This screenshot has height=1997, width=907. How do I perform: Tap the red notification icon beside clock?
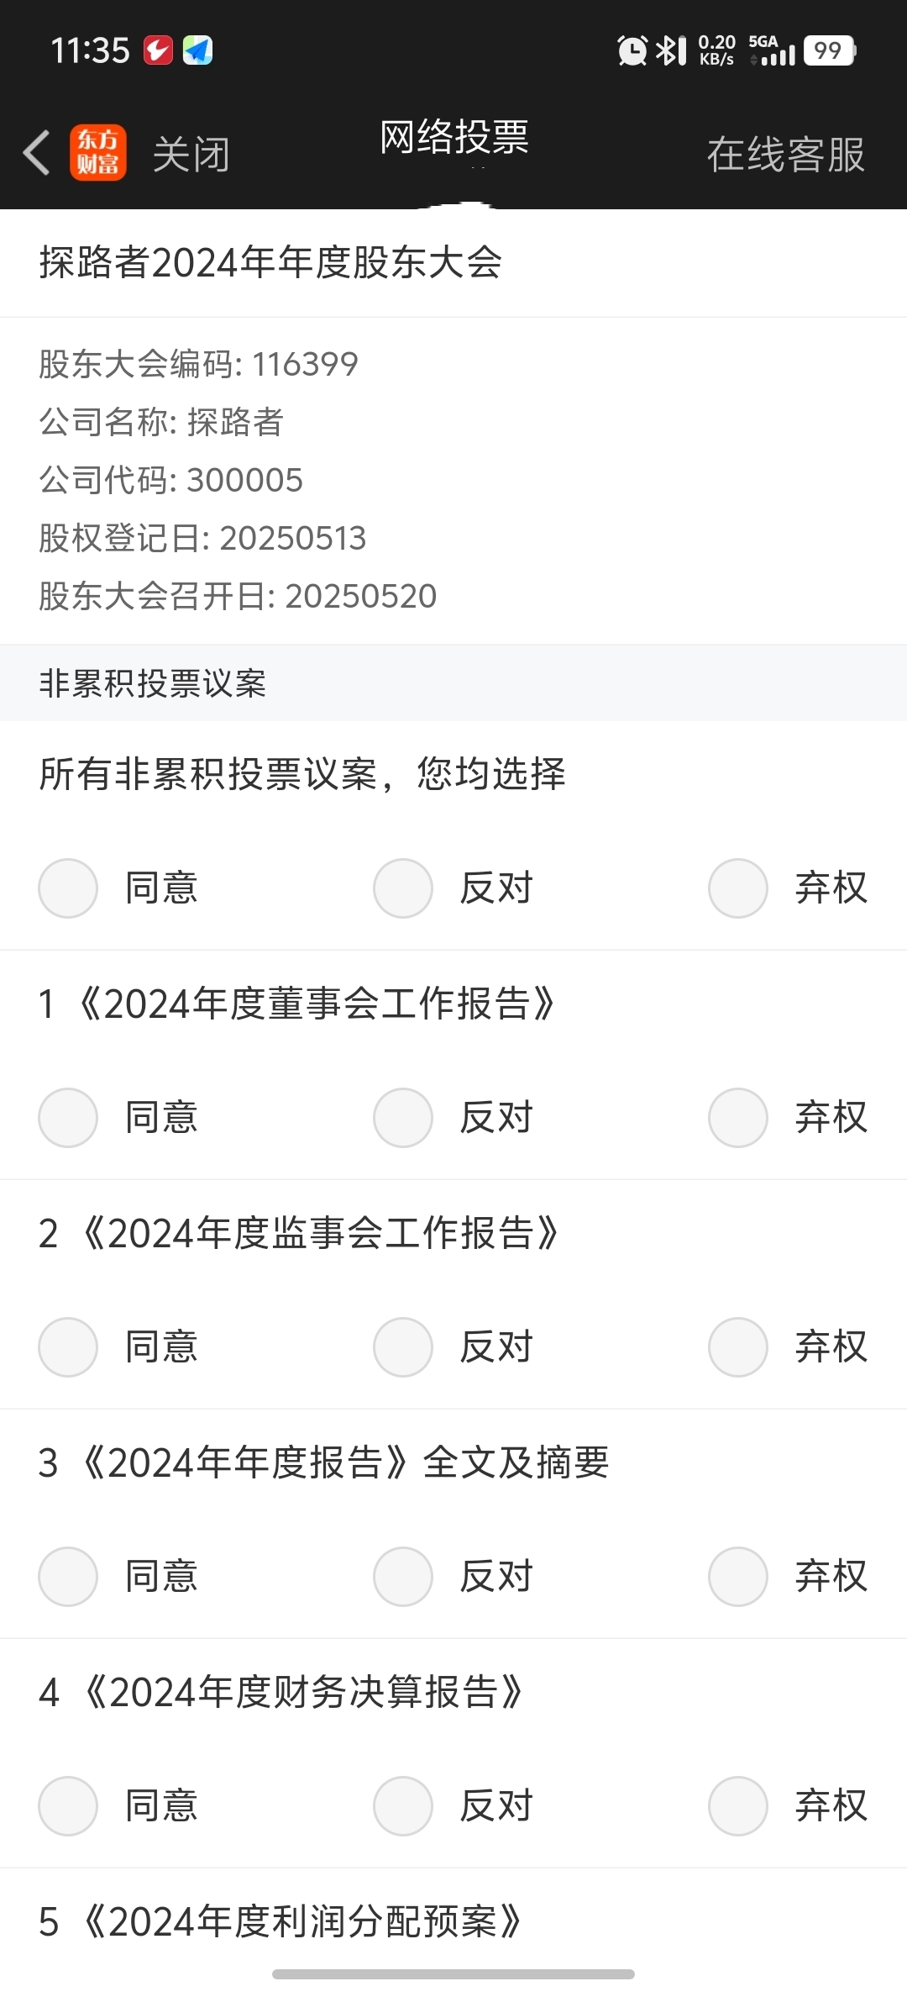[159, 50]
